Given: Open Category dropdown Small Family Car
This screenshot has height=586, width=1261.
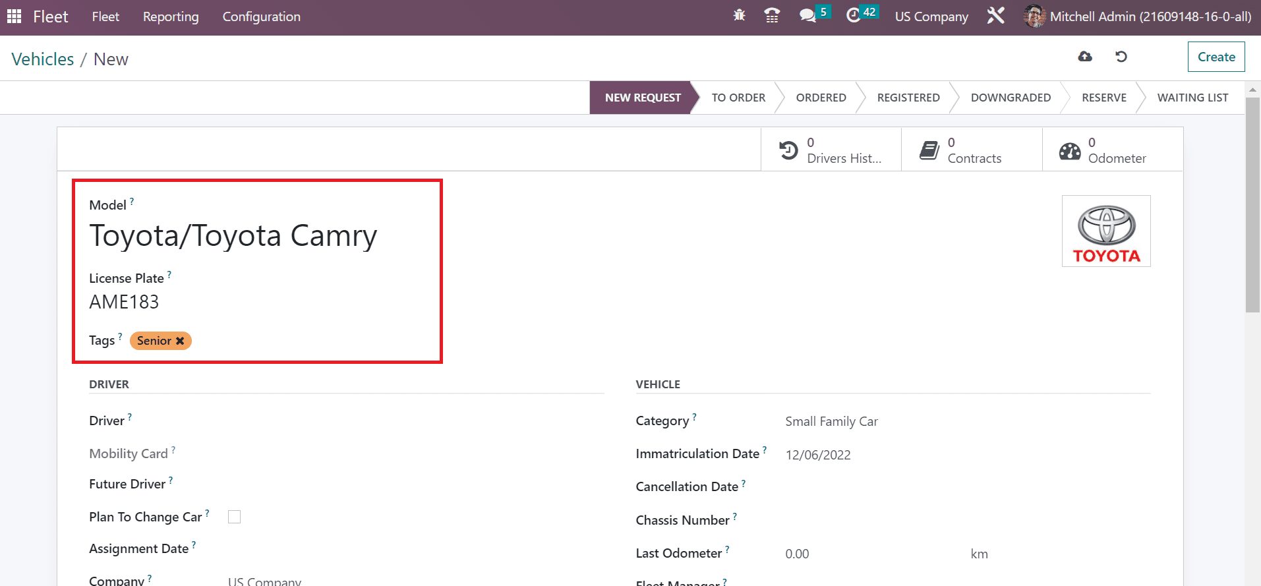Looking at the screenshot, I should [x=968, y=421].
